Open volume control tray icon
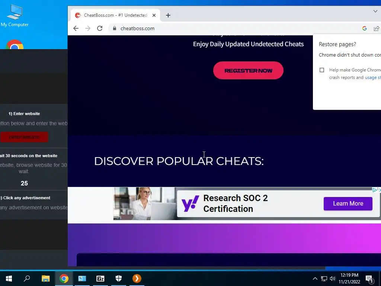381x286 pixels. (x=333, y=279)
